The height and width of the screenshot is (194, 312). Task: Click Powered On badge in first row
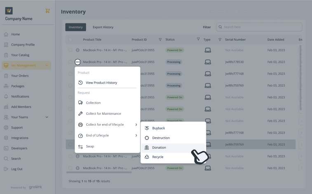(175, 50)
